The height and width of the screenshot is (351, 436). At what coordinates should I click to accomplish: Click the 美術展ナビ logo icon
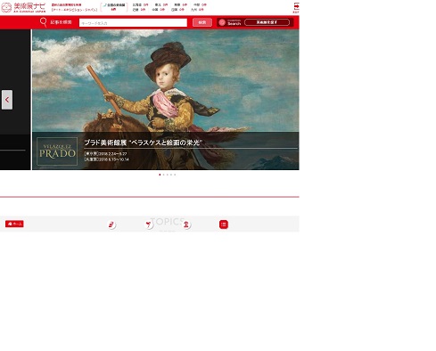pyautogui.click(x=6, y=8)
